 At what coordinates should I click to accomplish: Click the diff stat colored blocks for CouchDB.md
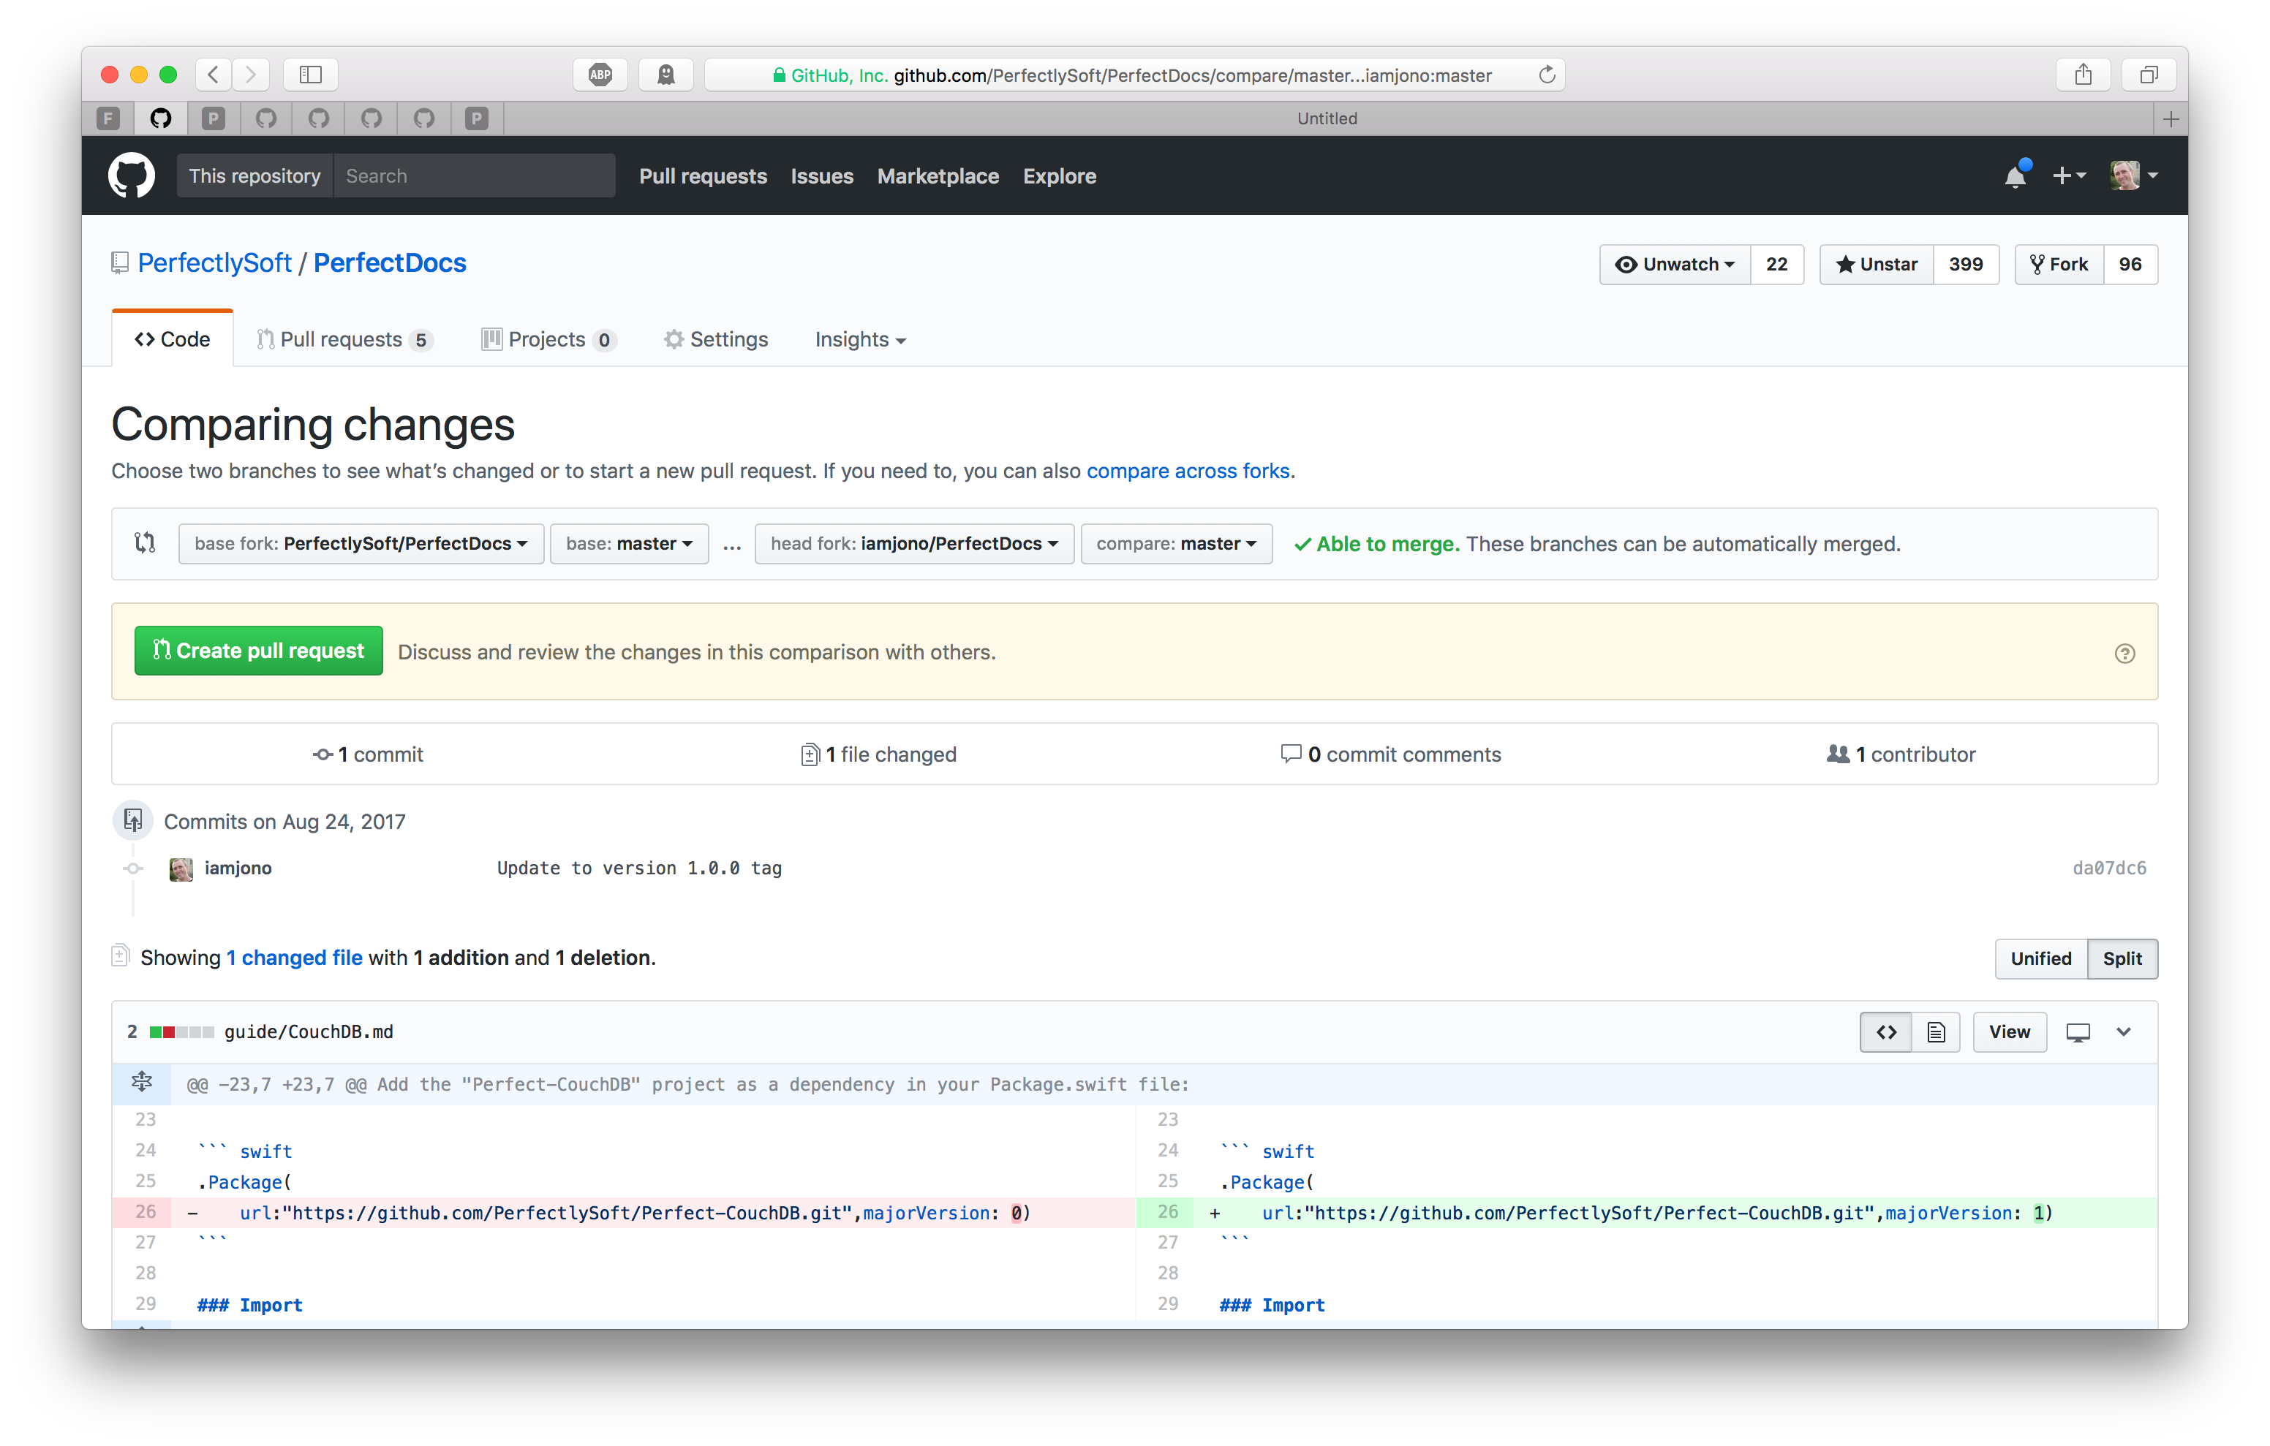point(179,1031)
